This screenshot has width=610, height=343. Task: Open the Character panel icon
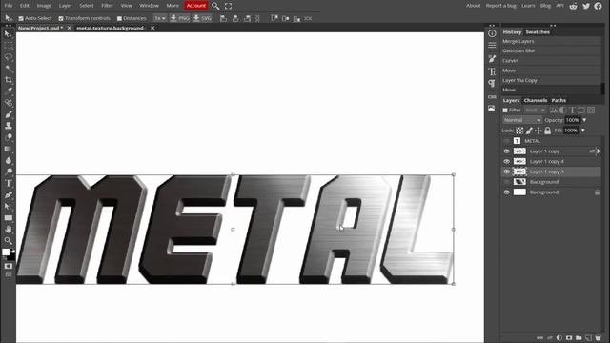pos(492,71)
